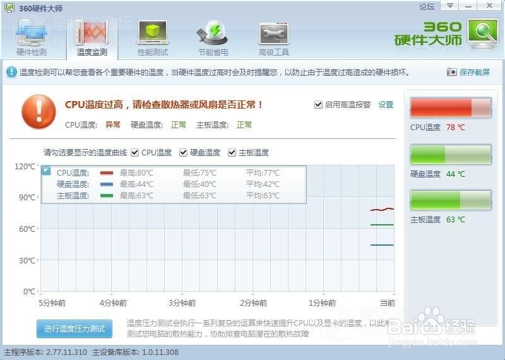Open the 性能测试 performance test tab
The image size is (505, 360).
tap(153, 38)
